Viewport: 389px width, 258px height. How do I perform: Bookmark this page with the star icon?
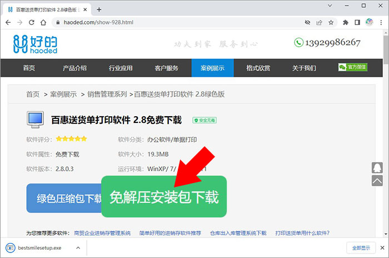(x=331, y=23)
